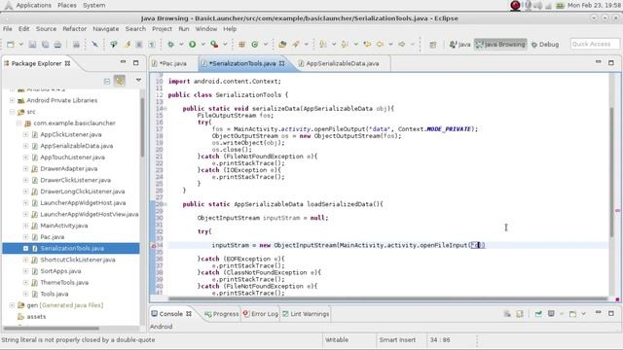Select DrawerAdapter.java in the tree
Image resolution: width=623 pixels, height=350 pixels.
[x=69, y=168]
